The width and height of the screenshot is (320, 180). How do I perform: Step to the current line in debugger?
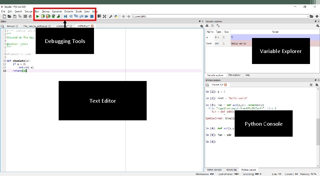[x=71, y=16]
